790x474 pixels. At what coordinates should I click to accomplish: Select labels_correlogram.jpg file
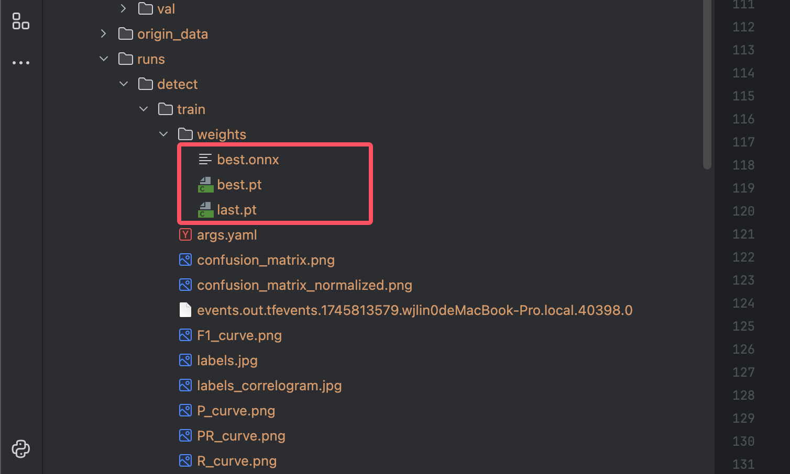pyautogui.click(x=269, y=386)
